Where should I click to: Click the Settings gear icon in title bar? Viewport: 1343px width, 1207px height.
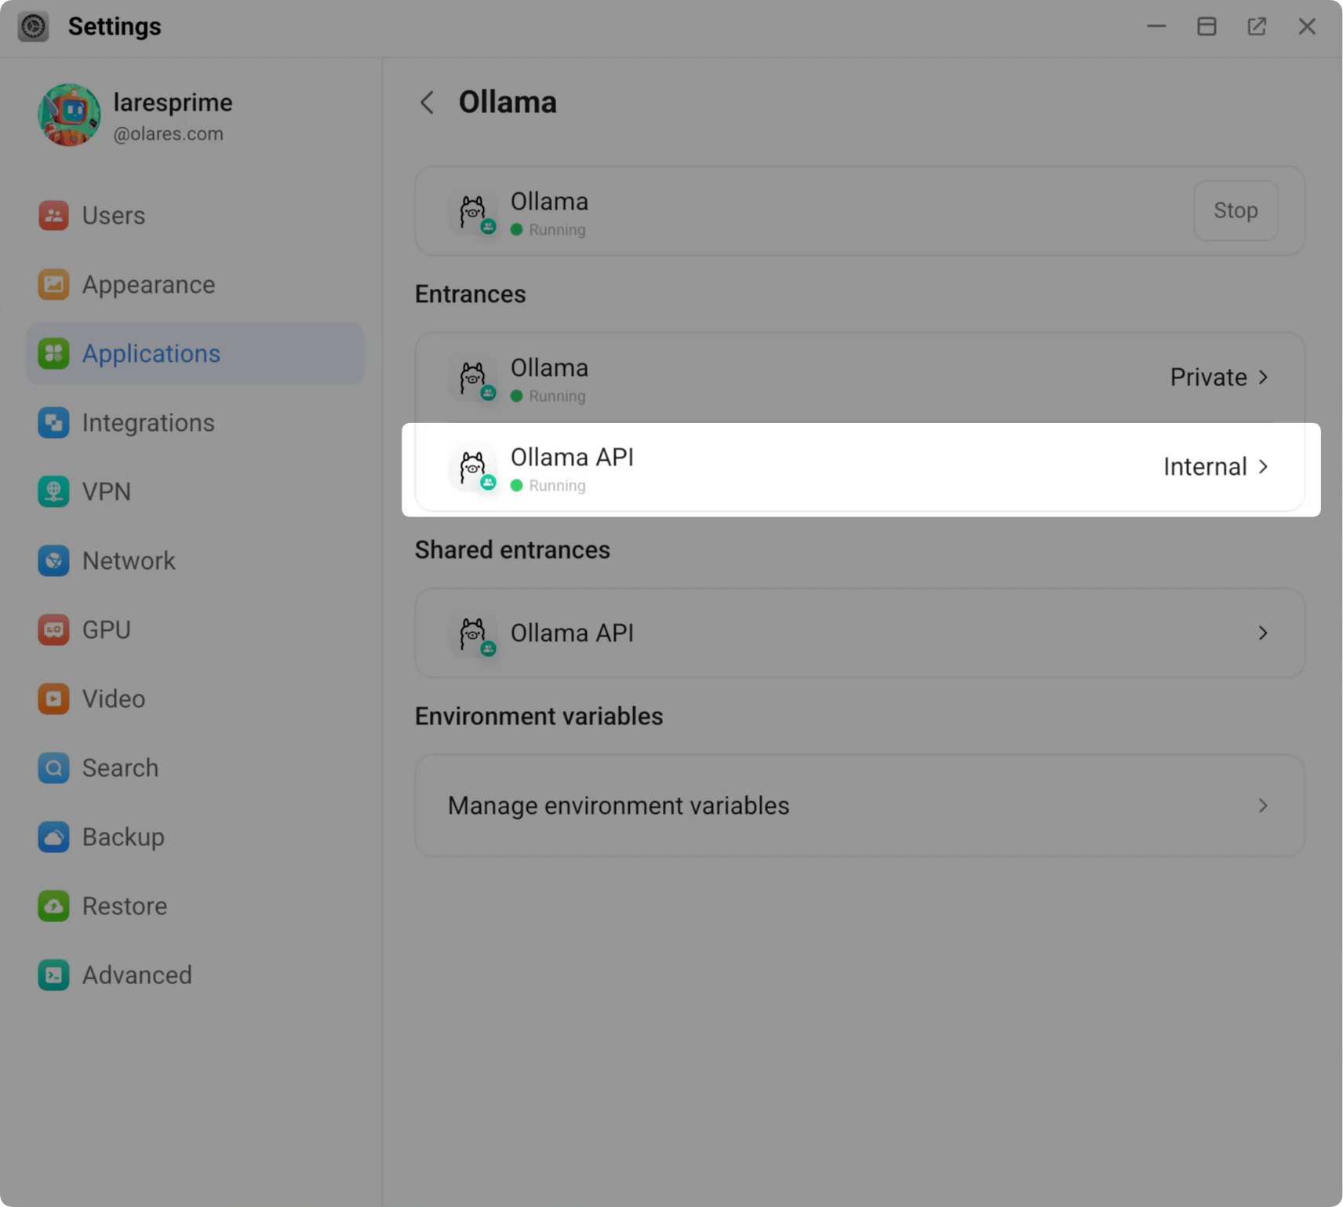tap(33, 26)
